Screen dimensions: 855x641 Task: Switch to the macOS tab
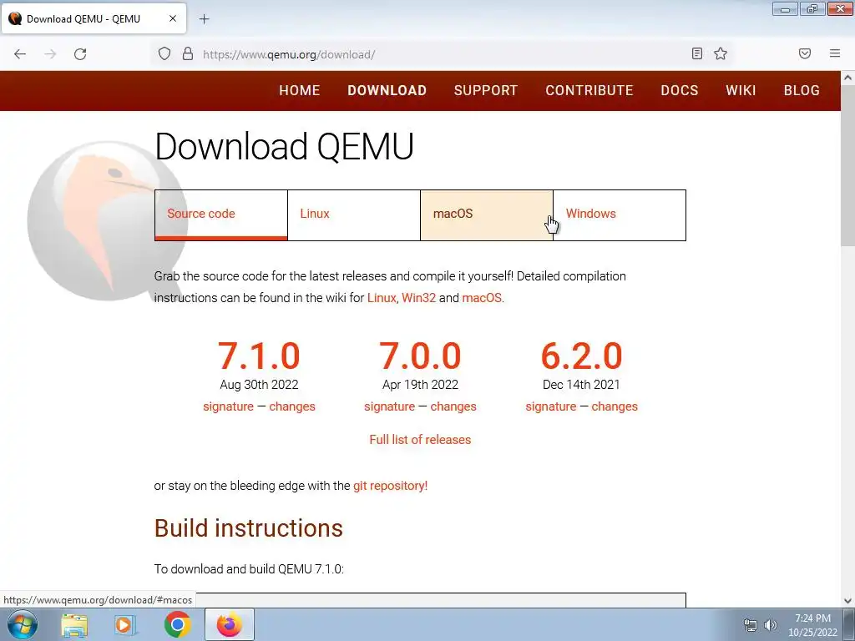click(x=487, y=215)
